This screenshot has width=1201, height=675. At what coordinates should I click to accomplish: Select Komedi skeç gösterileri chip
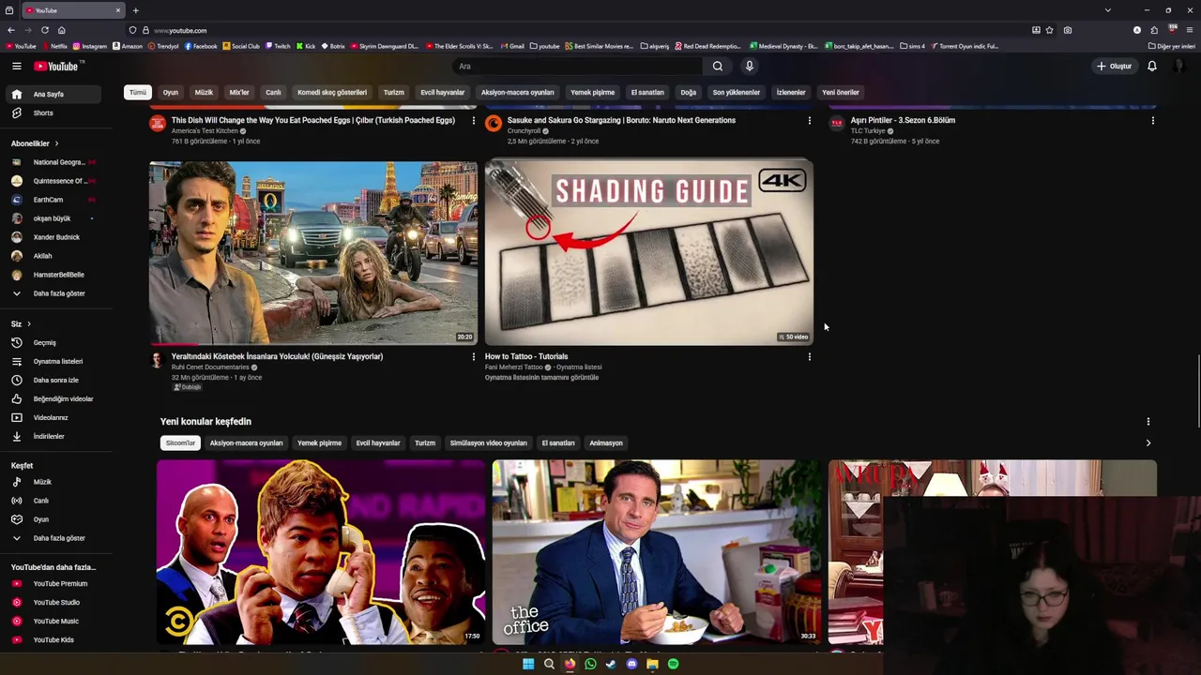[332, 92]
